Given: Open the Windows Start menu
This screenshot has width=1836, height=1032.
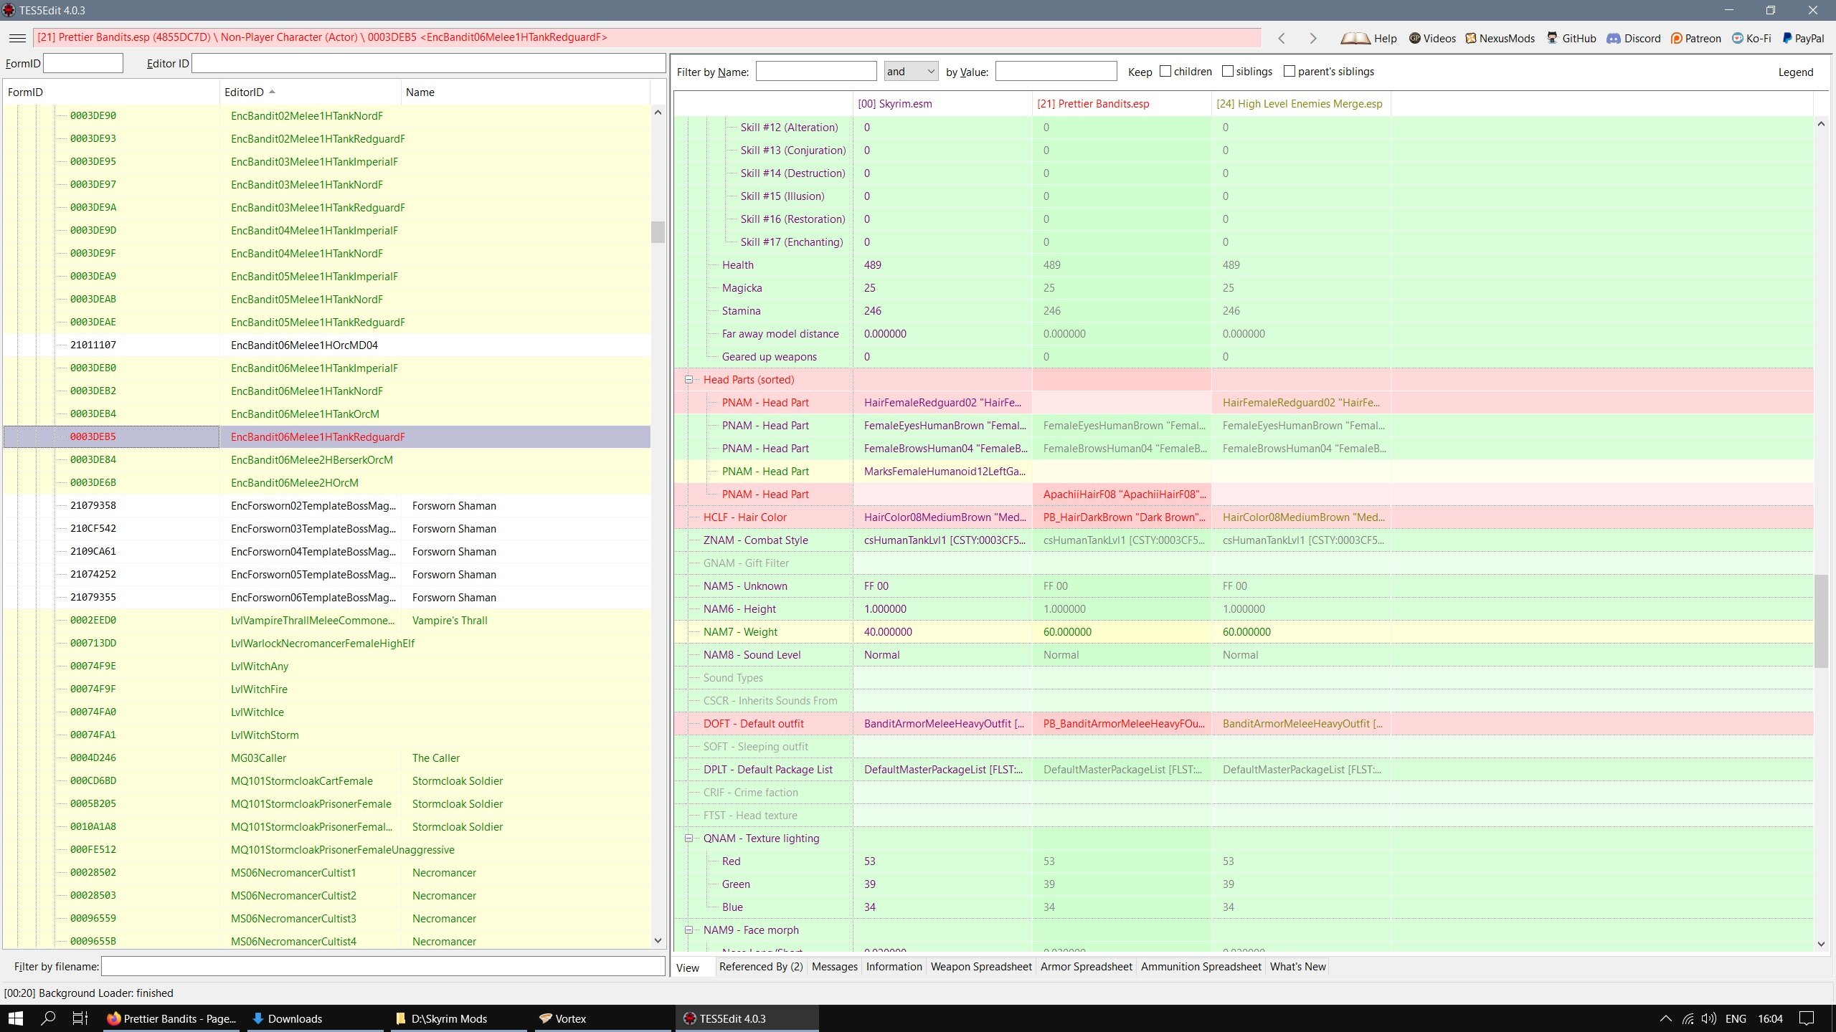Looking at the screenshot, I should (x=16, y=1018).
